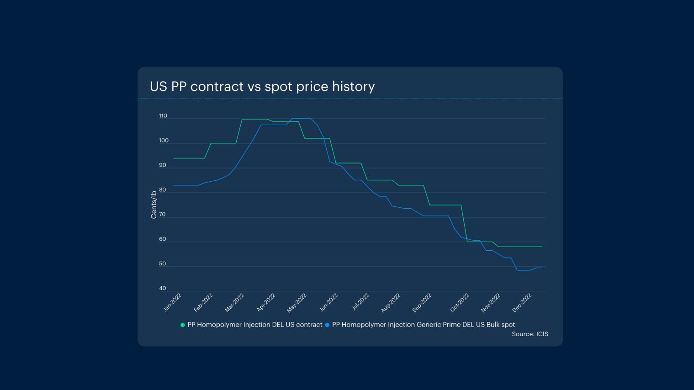The height and width of the screenshot is (390, 694).
Task: Select the 40 y-axis tick label
Action: coord(163,289)
